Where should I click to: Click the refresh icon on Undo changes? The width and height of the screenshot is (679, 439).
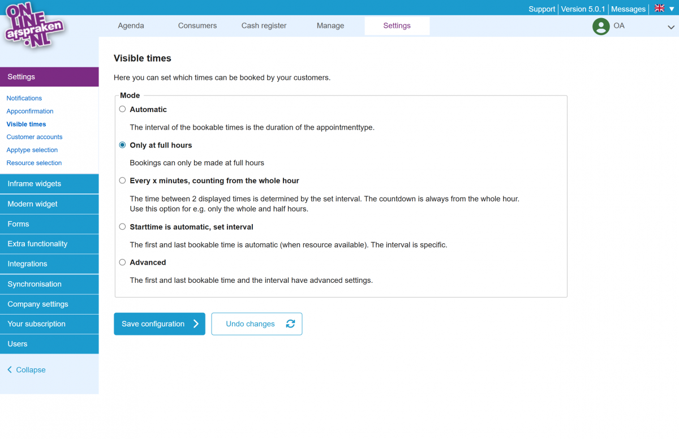tap(290, 324)
